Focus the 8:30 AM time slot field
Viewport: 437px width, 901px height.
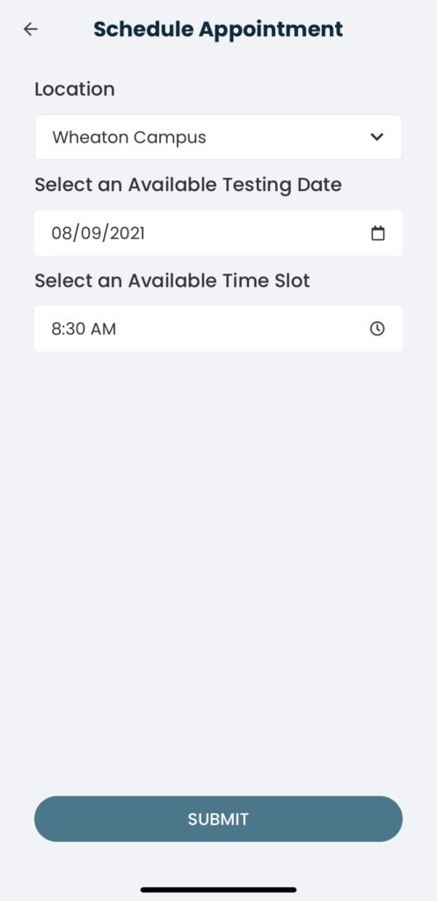[218, 329]
